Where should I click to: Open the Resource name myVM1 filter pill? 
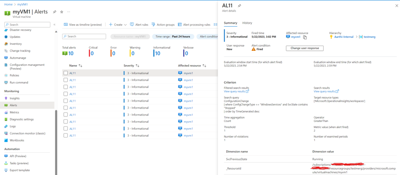click(130, 37)
